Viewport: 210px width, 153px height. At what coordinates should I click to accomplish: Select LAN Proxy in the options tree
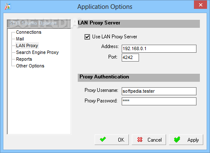pyautogui.click(x=27, y=46)
